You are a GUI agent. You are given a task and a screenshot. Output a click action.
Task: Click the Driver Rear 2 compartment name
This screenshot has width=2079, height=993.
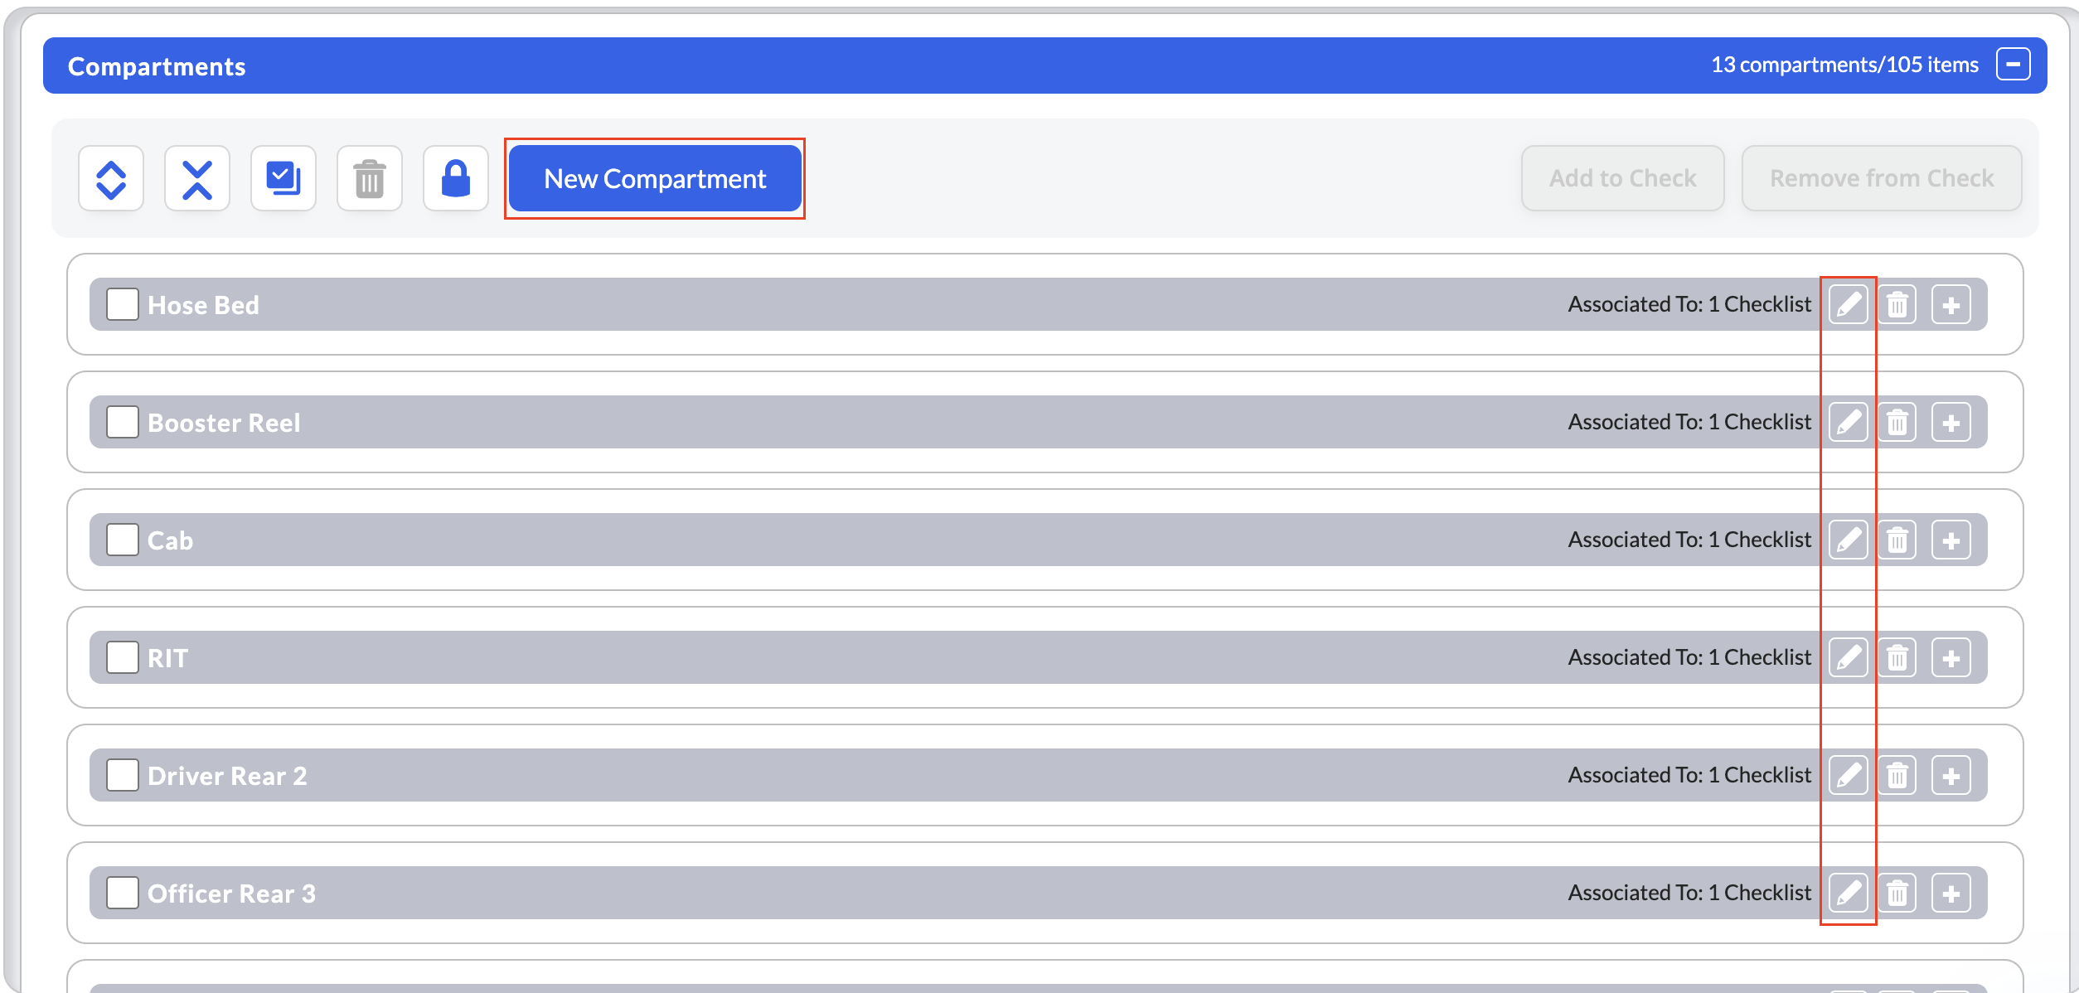[x=227, y=776]
